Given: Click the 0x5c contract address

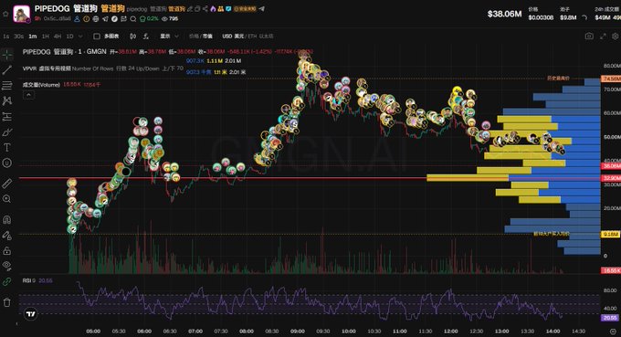Looking at the screenshot, I should click(x=57, y=18).
